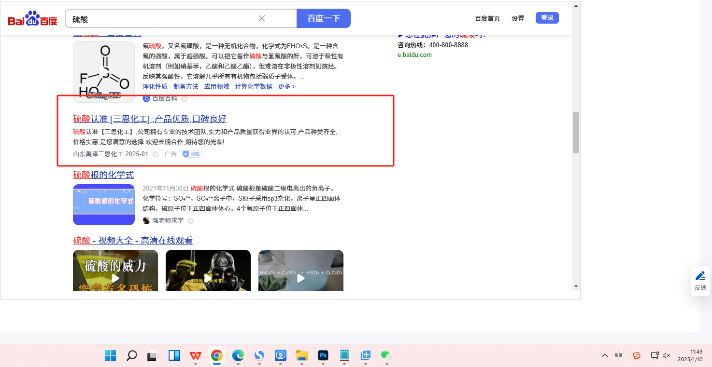Expand the dropdown arrow beside 百度百科
This screenshot has height=367, width=712.
coord(184,99)
